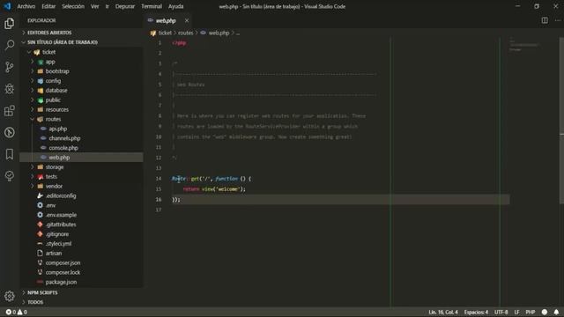Change language mode via PHP indicator
This screenshot has width=564, height=317.
(531, 312)
